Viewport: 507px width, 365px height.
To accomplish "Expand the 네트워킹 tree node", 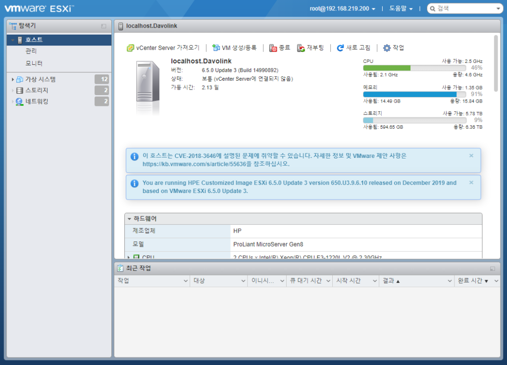I will [12, 102].
